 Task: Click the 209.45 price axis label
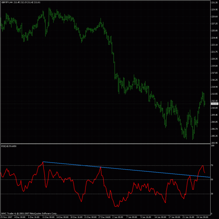pyautogui.click(x=214, y=115)
